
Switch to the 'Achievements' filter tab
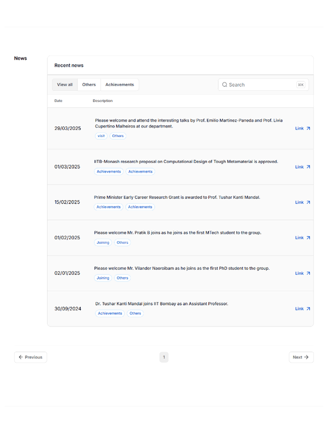coord(119,85)
